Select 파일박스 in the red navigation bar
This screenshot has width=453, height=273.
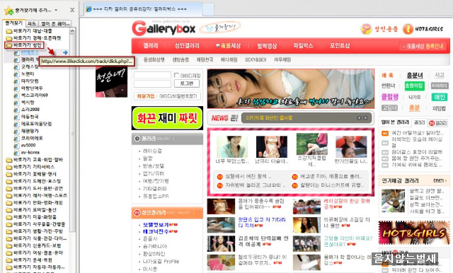click(303, 45)
